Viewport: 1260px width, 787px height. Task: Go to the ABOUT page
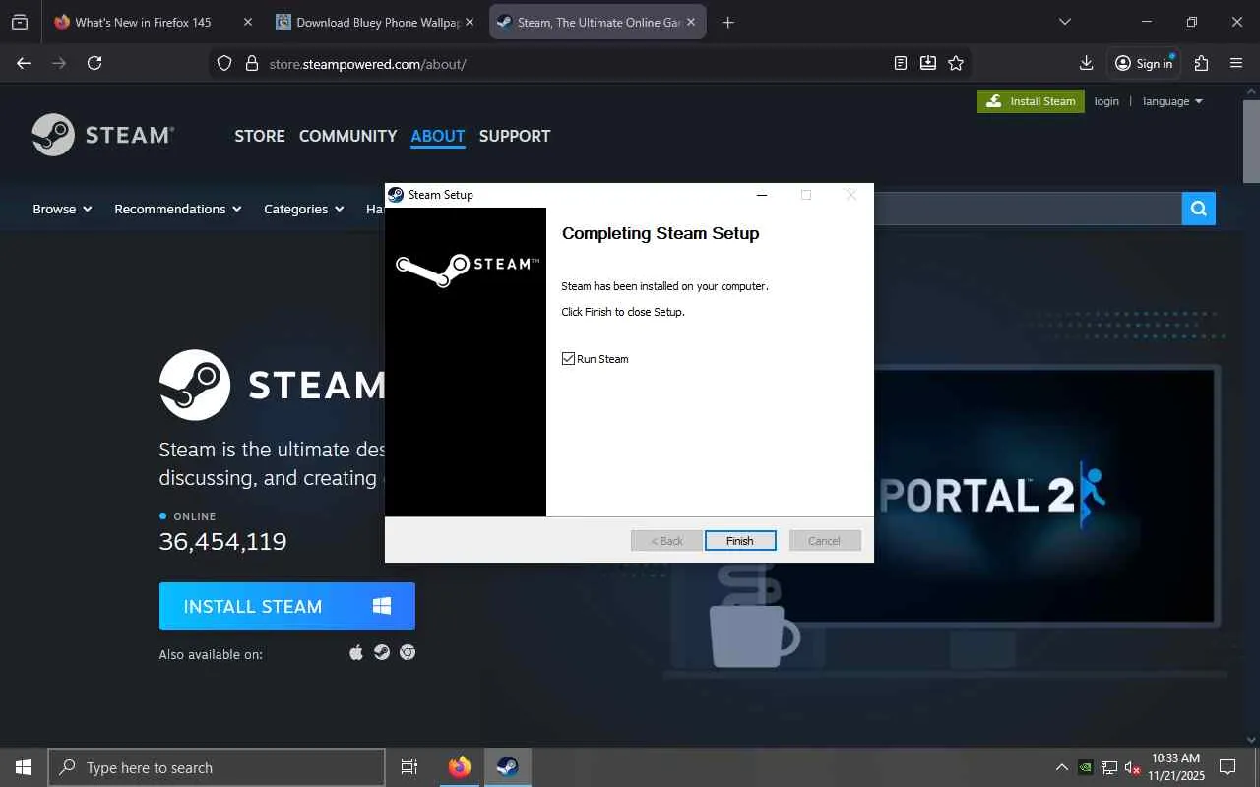pyautogui.click(x=438, y=136)
